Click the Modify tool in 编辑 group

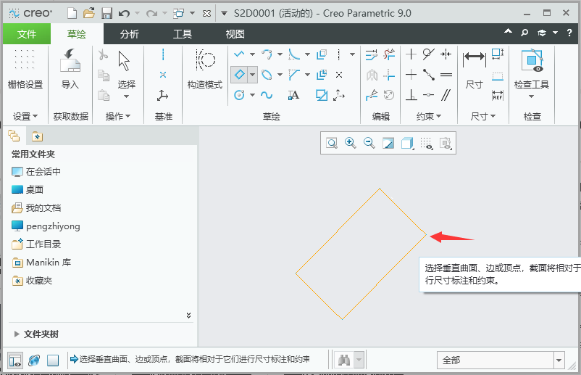coord(372,54)
